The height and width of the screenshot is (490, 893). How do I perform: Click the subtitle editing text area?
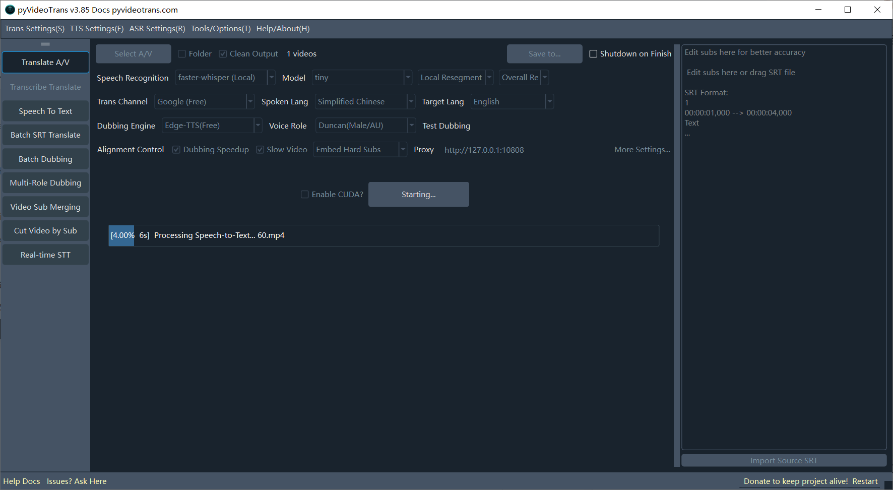(784, 277)
